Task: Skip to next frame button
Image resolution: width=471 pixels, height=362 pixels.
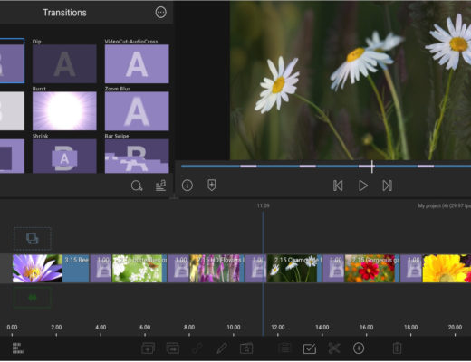Action: (x=388, y=186)
